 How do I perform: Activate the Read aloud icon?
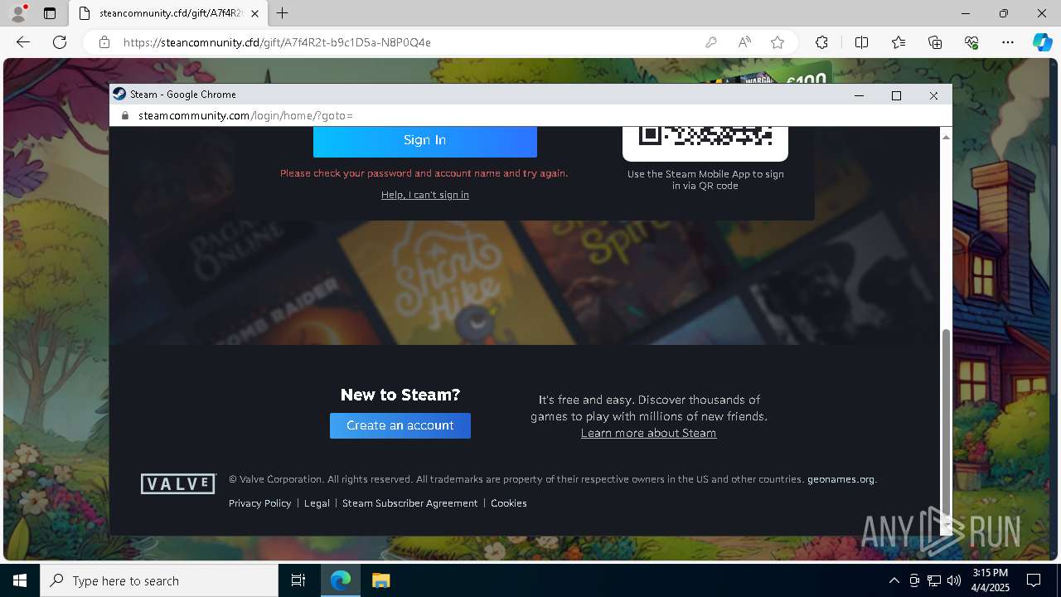click(744, 42)
